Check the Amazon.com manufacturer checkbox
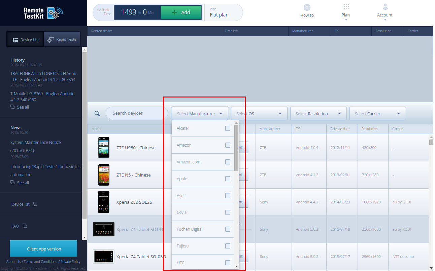435x271 pixels. pos(228,162)
